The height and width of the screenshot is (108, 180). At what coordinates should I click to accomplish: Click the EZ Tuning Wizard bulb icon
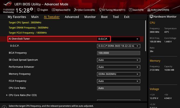(x=100, y=10)
